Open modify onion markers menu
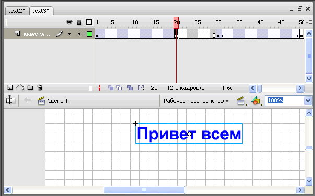 click(141, 88)
